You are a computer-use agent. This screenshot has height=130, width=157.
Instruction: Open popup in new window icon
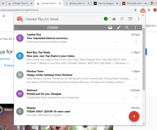[130, 19]
